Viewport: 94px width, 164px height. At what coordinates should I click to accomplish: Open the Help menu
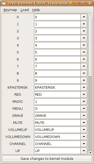pyautogui.click(x=36, y=10)
